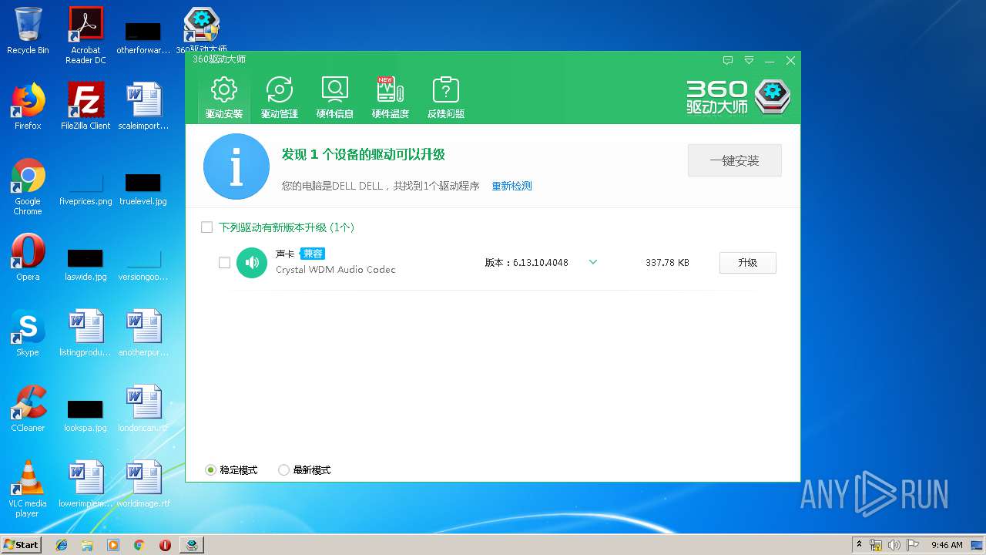Click the volume icon in system tray
Image resolution: width=986 pixels, height=555 pixels.
tap(894, 545)
